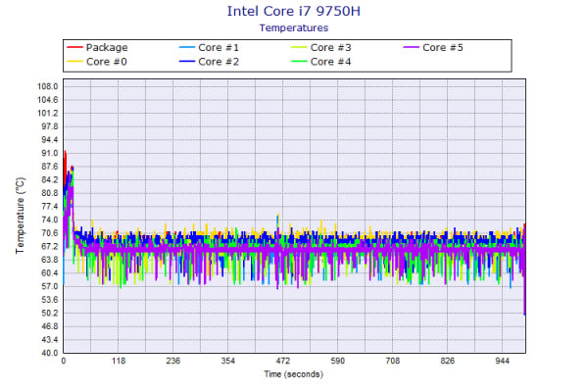The width and height of the screenshot is (588, 392).
Task: Click the Core #0 legend entry
Action: point(97,62)
